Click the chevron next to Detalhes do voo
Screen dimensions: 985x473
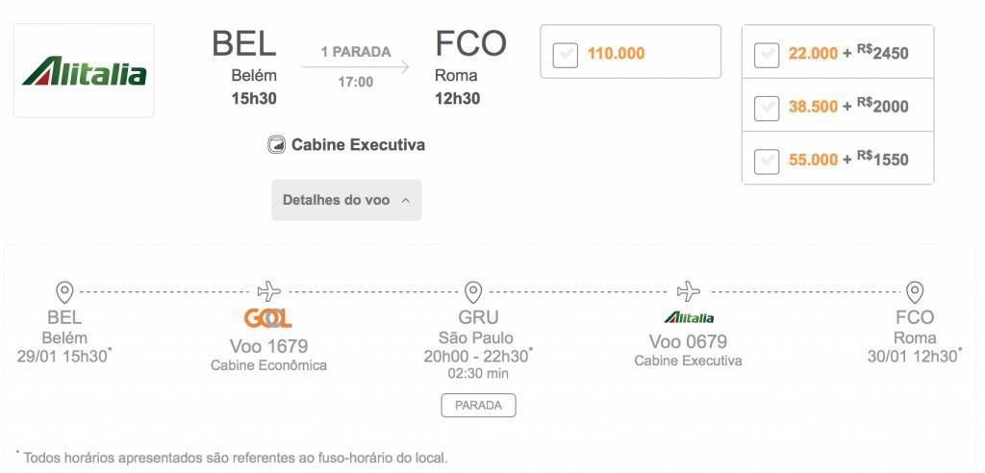405,201
